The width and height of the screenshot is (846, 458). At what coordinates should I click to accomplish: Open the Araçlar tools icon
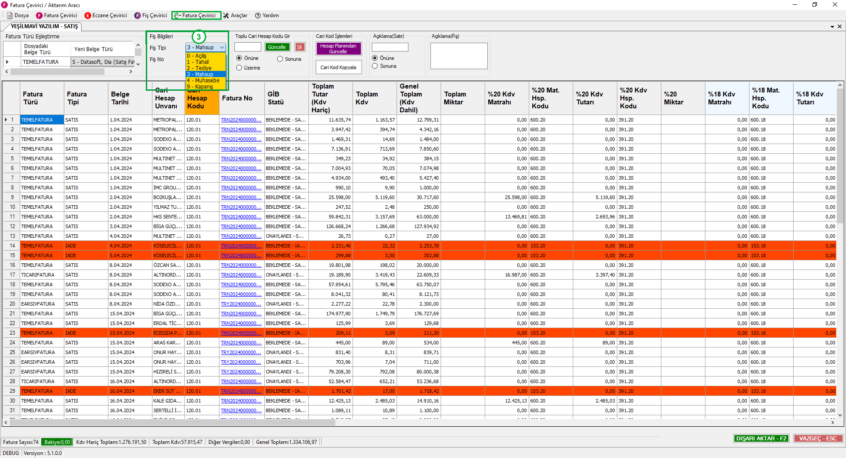pos(226,15)
